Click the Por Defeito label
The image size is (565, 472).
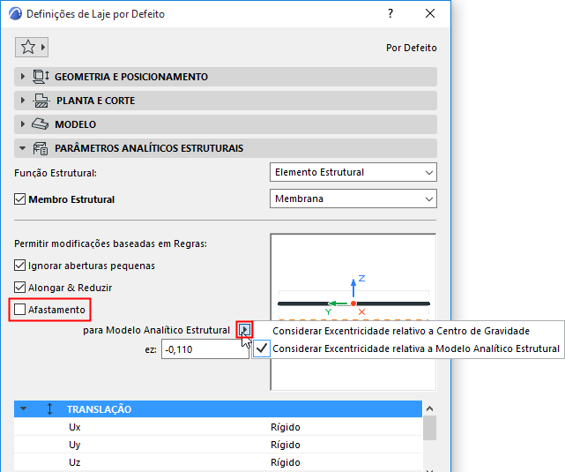pos(411,48)
